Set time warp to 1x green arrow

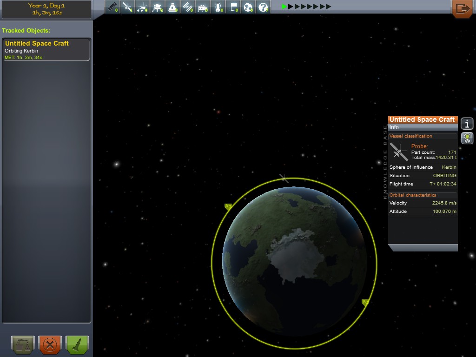(284, 7)
